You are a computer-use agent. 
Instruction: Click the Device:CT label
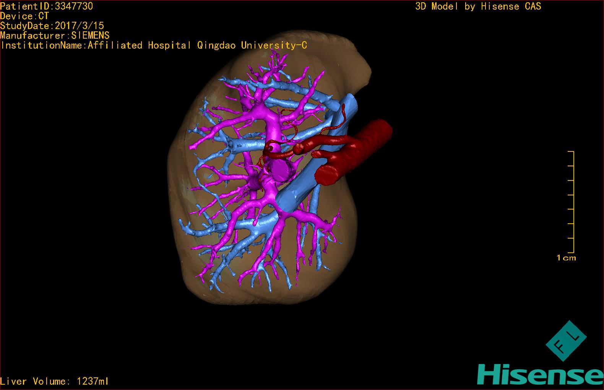point(24,16)
